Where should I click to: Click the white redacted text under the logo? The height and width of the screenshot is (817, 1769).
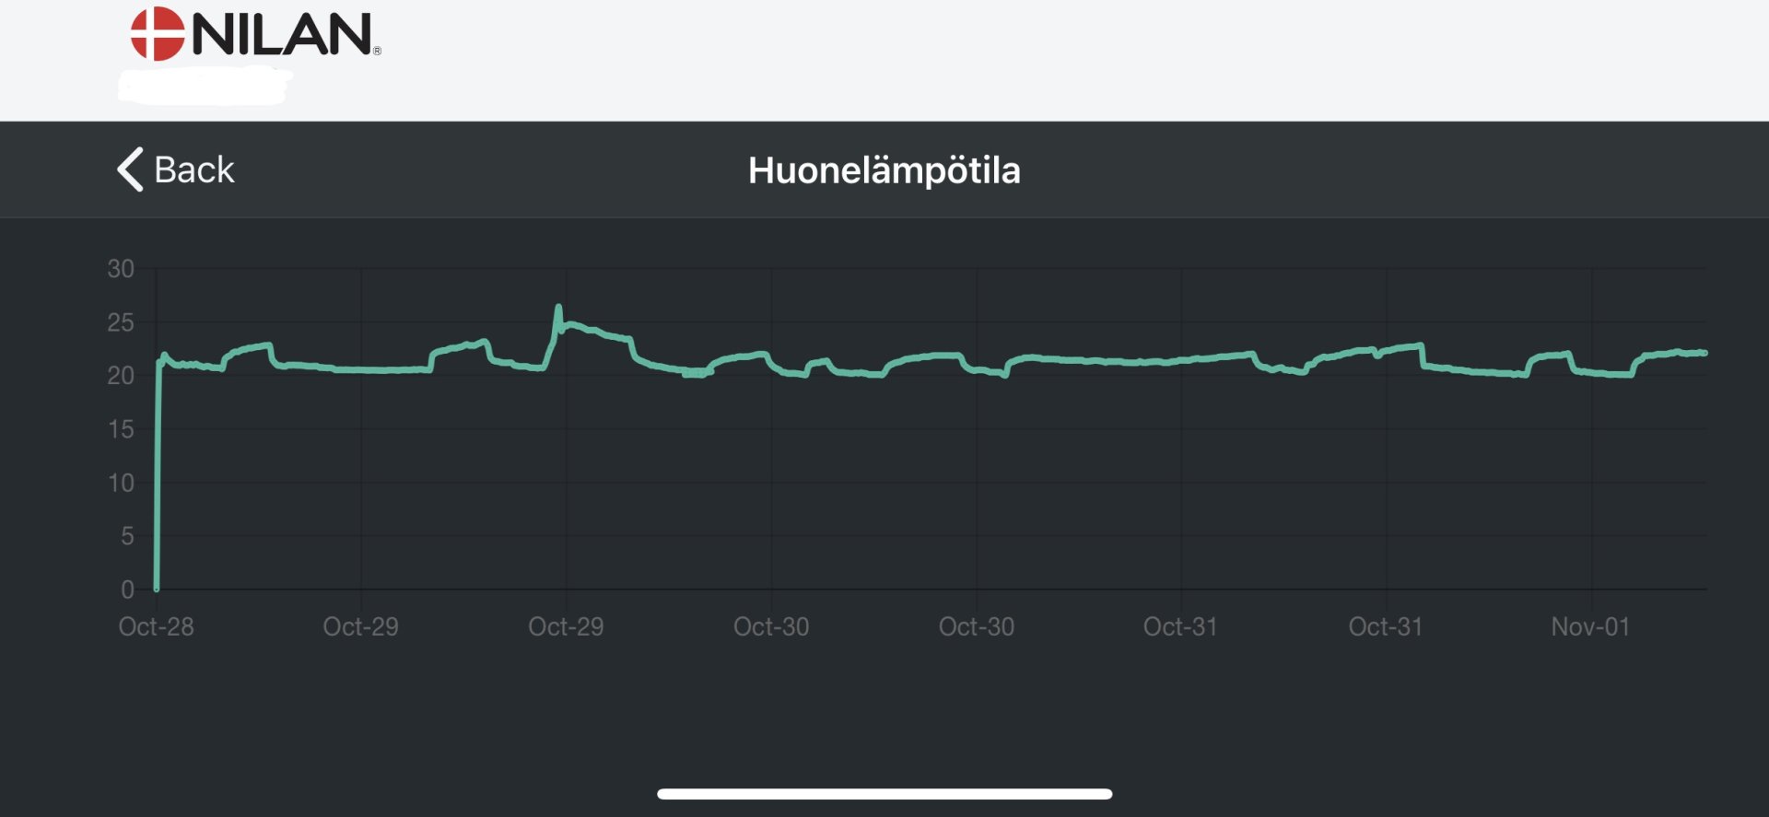205,87
